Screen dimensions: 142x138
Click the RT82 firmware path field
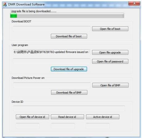tap(51, 52)
